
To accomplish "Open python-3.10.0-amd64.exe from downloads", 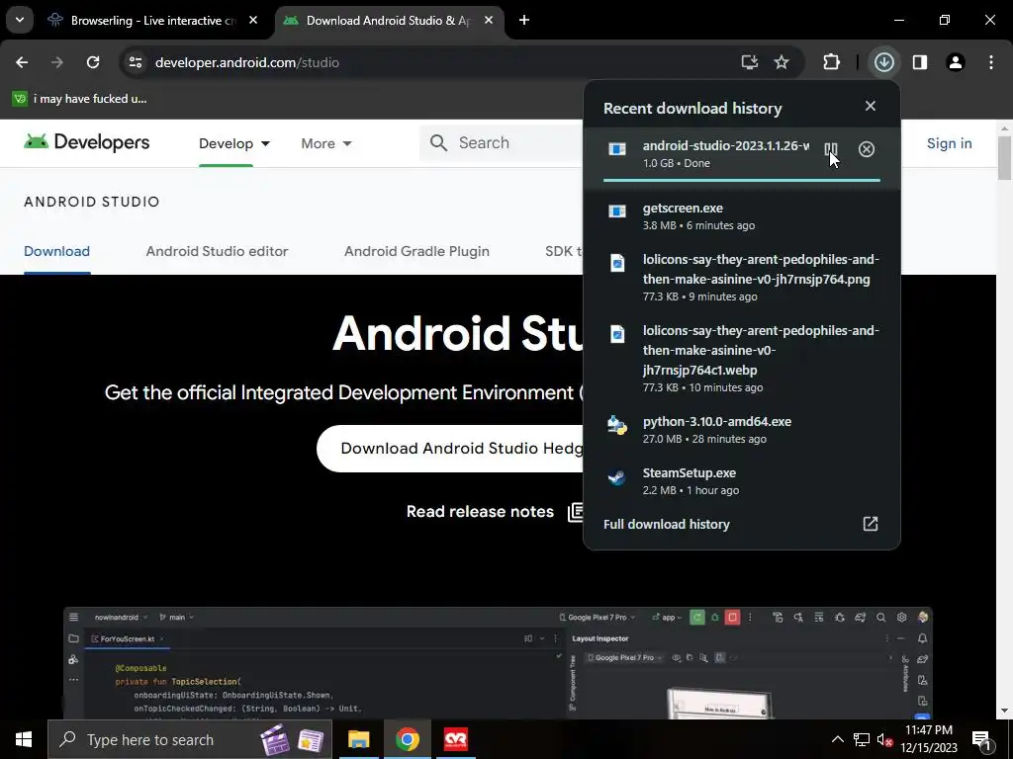I will coord(742,429).
